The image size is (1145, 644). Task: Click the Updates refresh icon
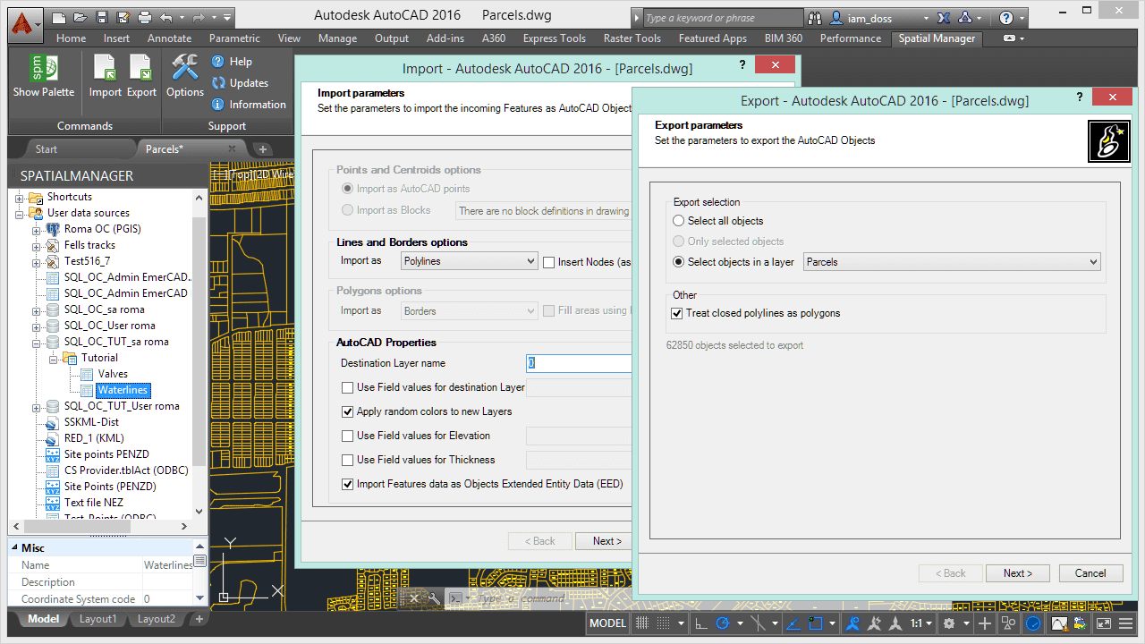(x=218, y=83)
